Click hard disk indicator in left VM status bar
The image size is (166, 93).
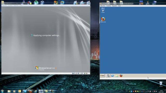(x=73, y=73)
